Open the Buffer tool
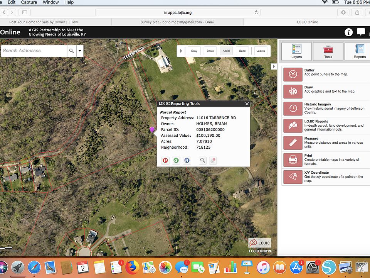Image resolution: width=370 pixels, height=278 pixels. coord(293,74)
